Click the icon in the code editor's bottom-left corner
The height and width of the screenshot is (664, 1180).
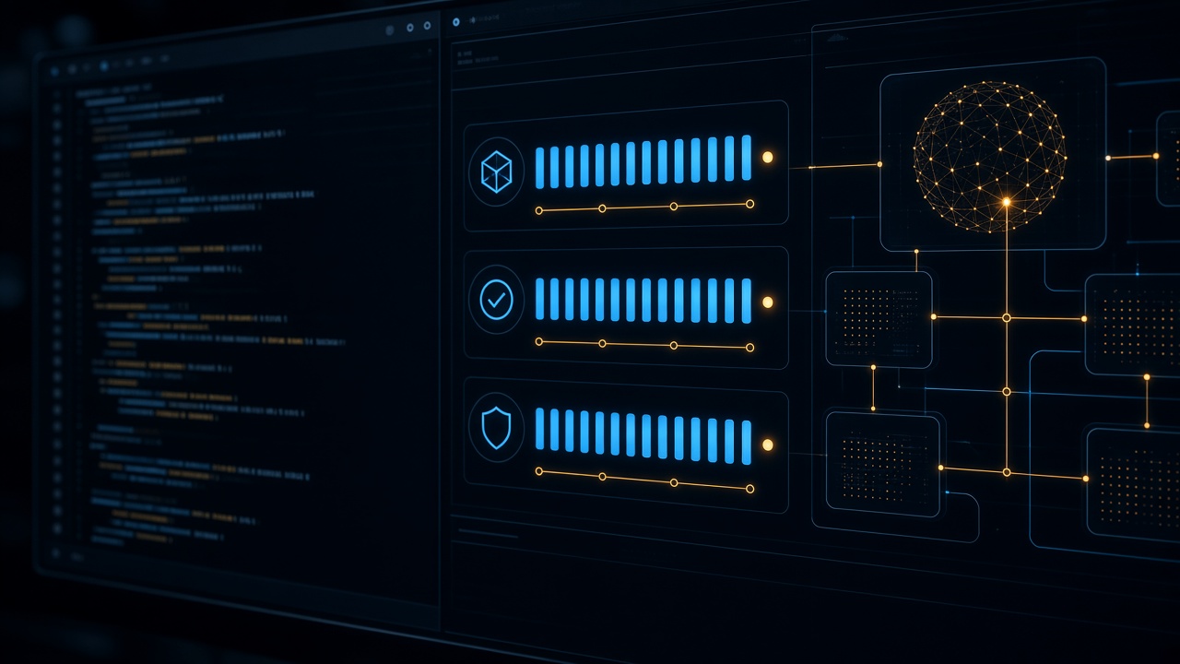[x=57, y=553]
